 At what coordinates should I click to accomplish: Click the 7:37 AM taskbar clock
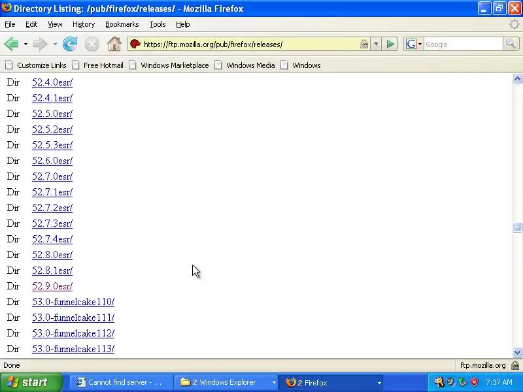499,382
